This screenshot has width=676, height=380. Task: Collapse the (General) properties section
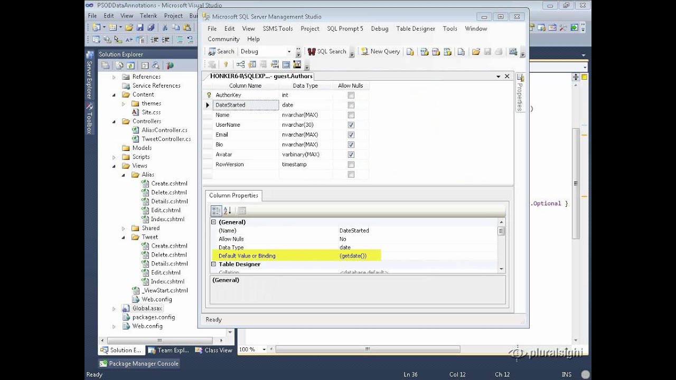214,222
